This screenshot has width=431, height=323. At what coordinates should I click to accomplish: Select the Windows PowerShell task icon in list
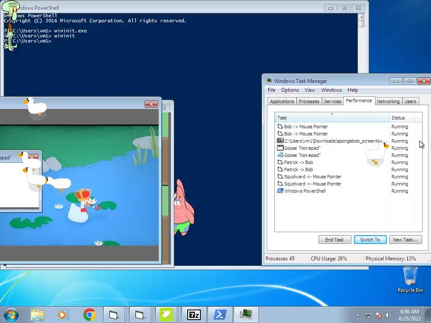coord(280,191)
